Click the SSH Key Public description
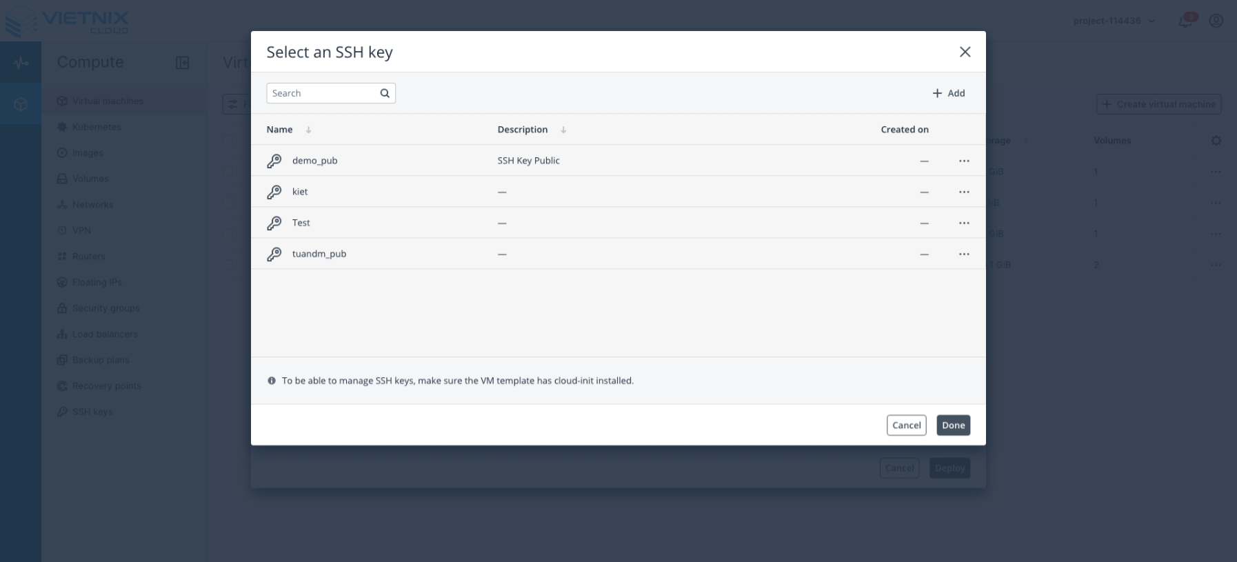This screenshot has width=1237, height=562. coord(528,161)
